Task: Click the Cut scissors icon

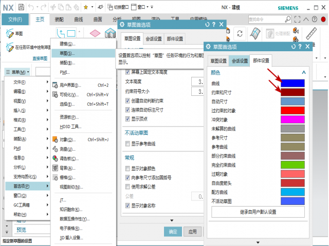Action: click(53, 7)
